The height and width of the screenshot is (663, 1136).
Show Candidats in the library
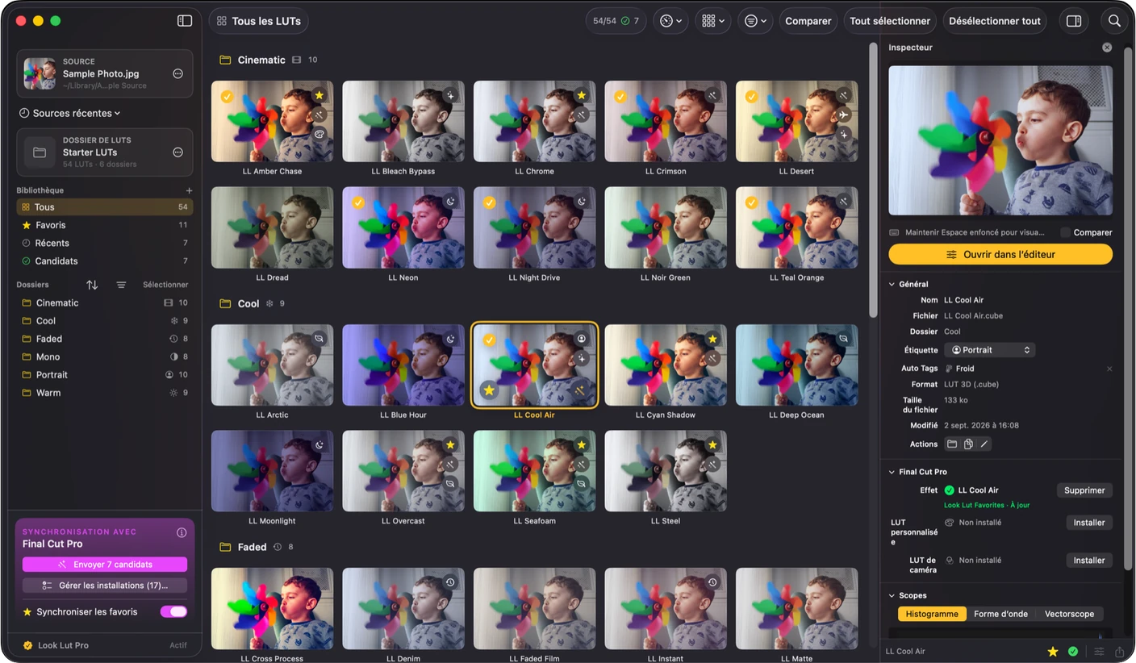click(x=105, y=261)
